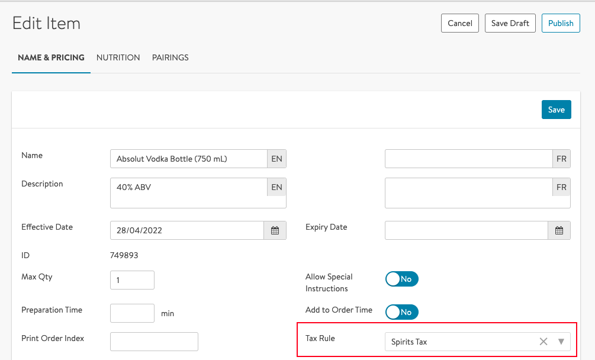The height and width of the screenshot is (360, 595).
Task: Switch to the Nutrition tab
Action: pyautogui.click(x=118, y=57)
